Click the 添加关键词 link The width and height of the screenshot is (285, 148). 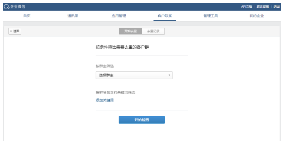105,100
